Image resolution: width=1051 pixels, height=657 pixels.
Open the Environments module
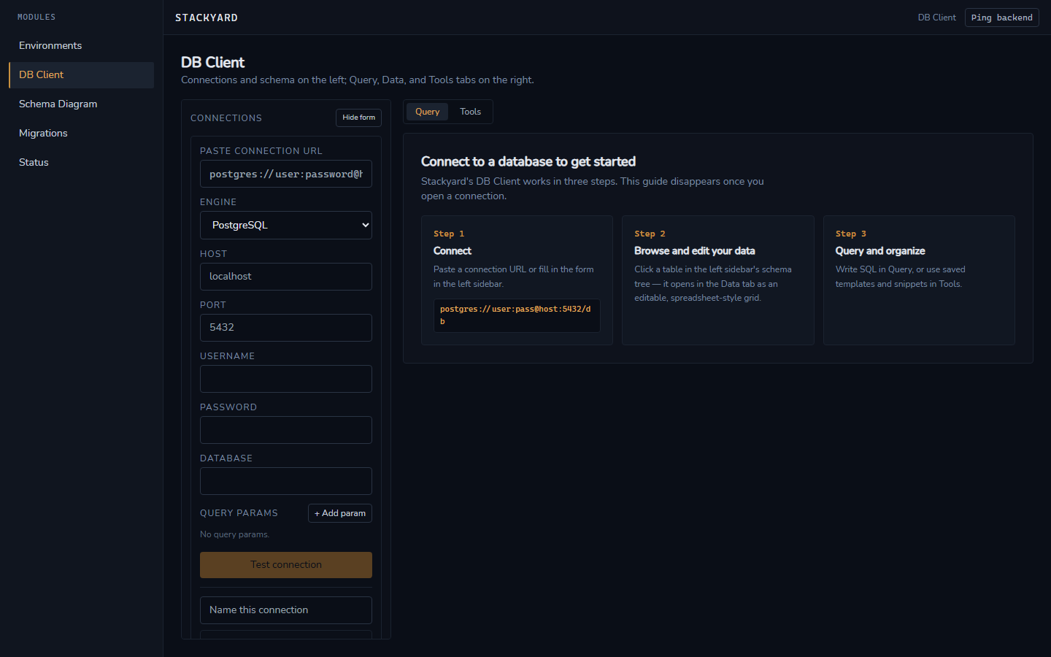[81, 45]
